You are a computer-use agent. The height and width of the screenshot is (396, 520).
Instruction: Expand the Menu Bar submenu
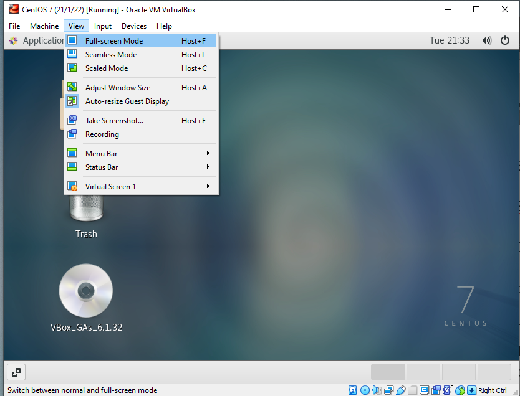click(x=141, y=153)
